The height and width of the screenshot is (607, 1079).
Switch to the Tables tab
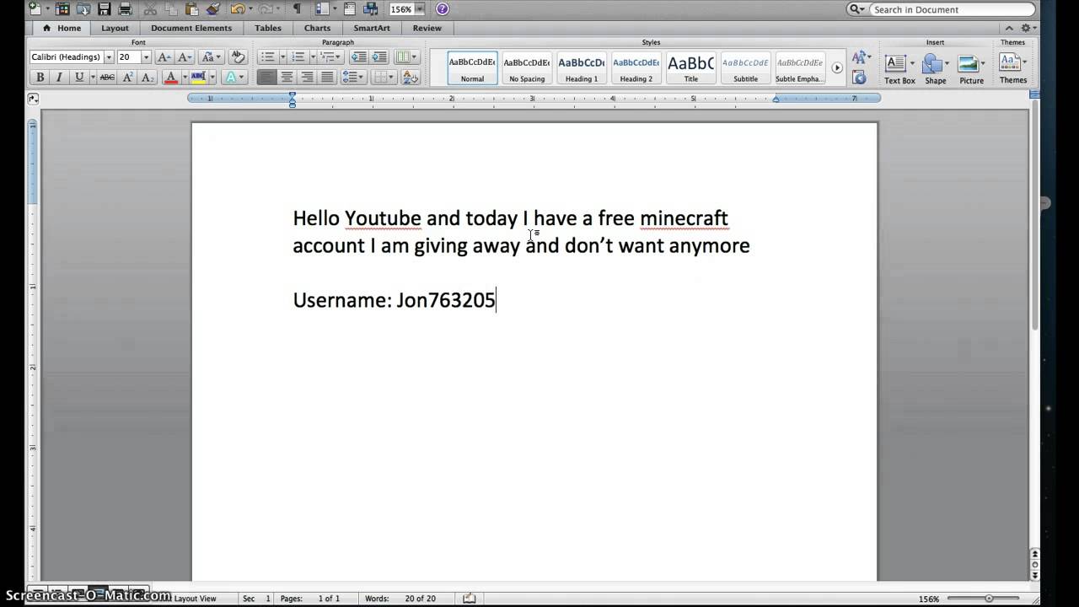point(268,28)
